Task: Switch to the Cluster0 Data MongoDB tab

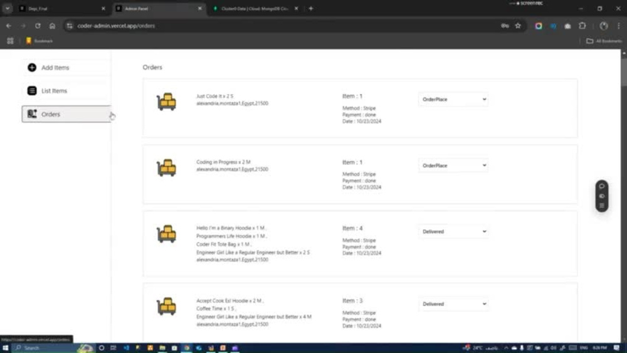Action: tap(255, 8)
